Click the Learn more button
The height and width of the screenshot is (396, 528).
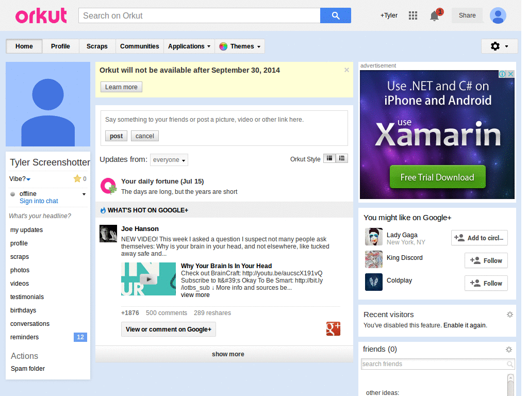(x=121, y=87)
